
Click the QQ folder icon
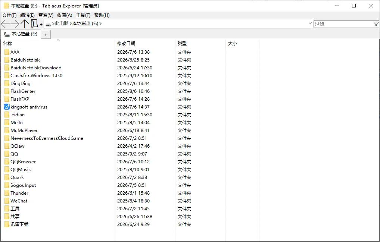pos(7,154)
